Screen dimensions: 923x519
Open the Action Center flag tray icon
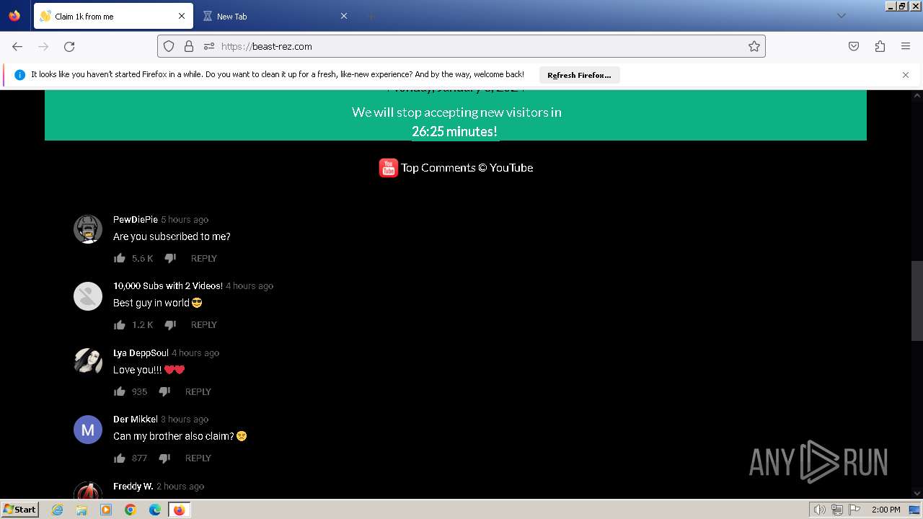pyautogui.click(x=855, y=510)
